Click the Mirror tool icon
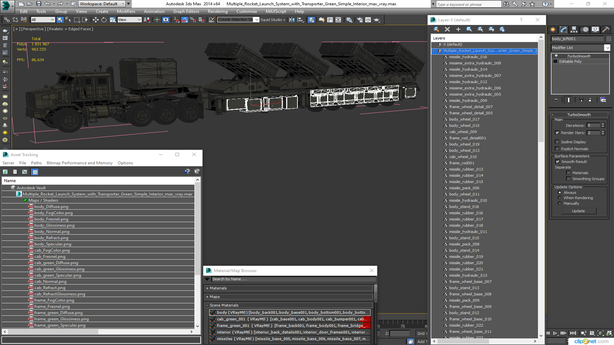The height and width of the screenshot is (345, 614). click(292, 20)
